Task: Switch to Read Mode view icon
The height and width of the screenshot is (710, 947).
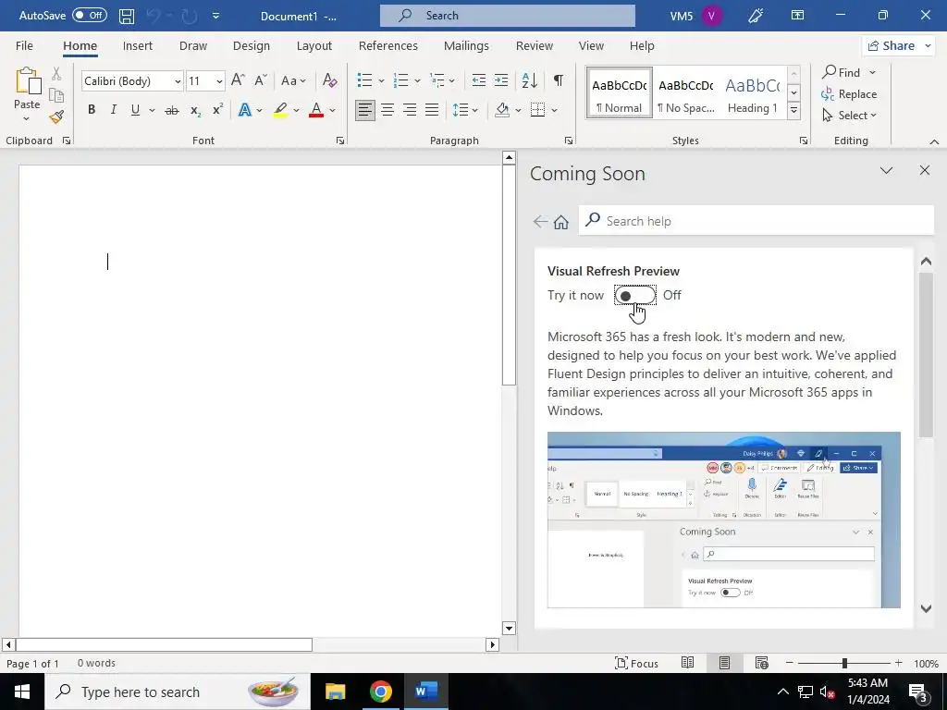Action: coord(687,663)
